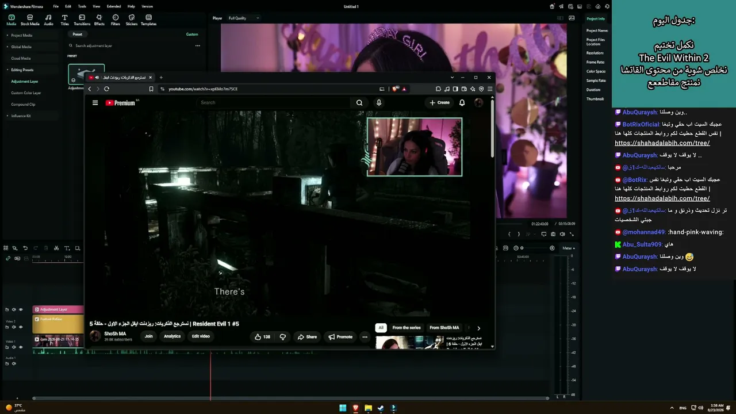
Task: Open channel Analytics button
Action: (x=172, y=336)
